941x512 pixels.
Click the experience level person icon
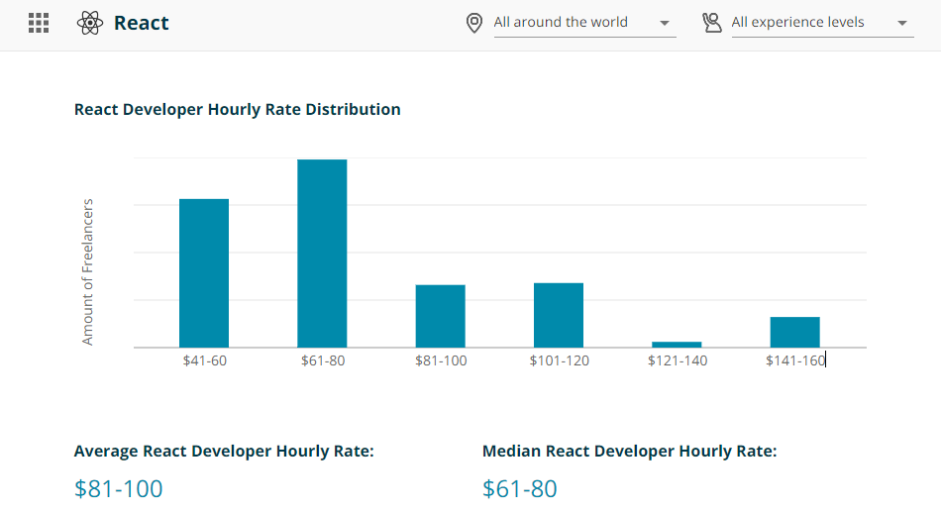[x=711, y=23]
